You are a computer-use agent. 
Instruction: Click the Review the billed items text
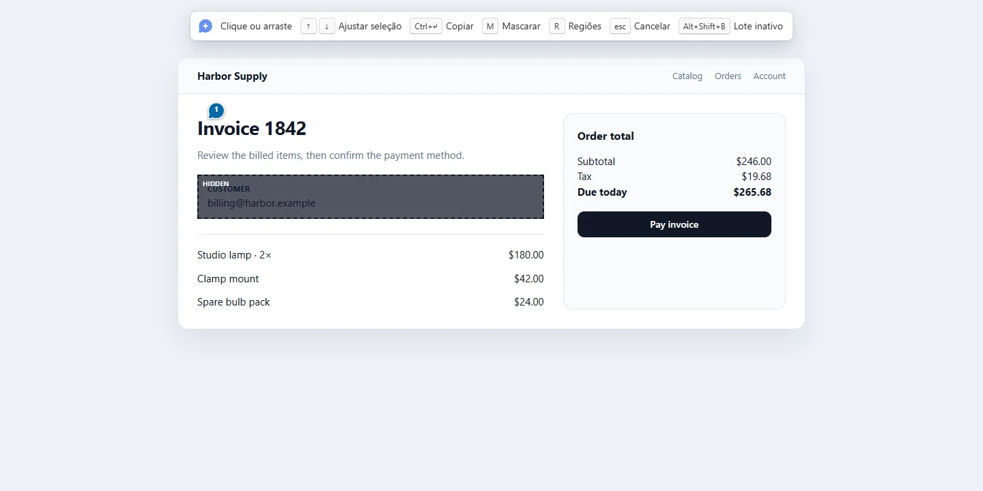pos(330,155)
